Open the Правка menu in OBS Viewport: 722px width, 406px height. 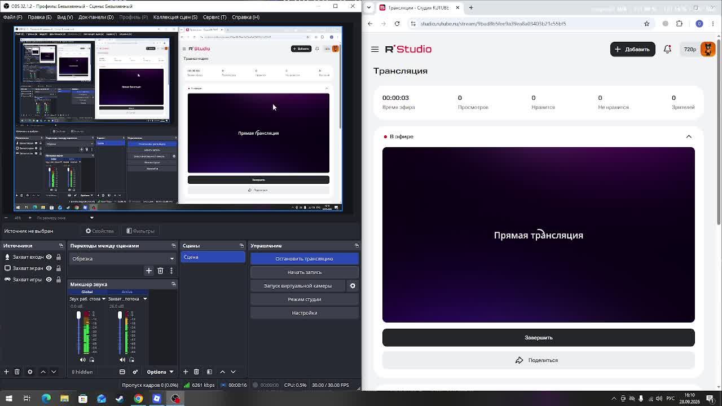click(x=39, y=17)
